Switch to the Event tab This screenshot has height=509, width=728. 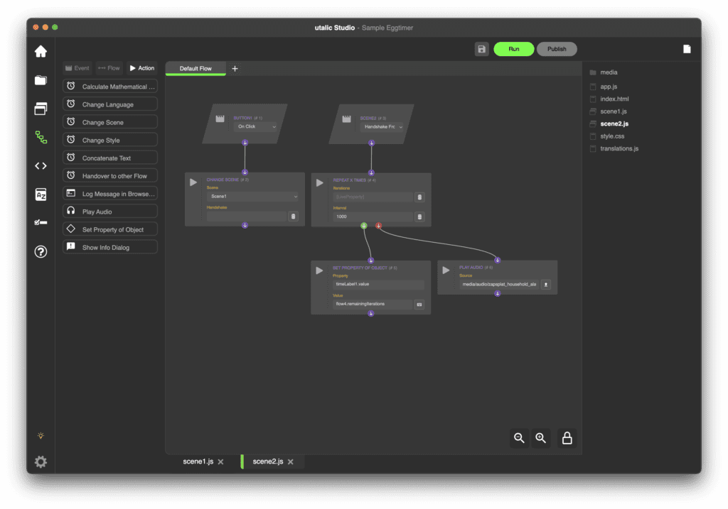77,68
